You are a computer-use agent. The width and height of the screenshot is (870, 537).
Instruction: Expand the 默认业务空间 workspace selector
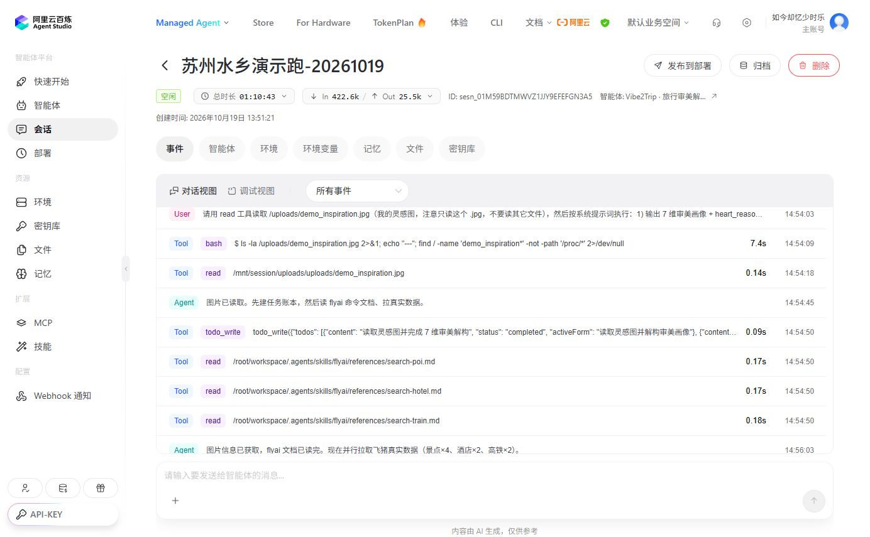(x=658, y=23)
